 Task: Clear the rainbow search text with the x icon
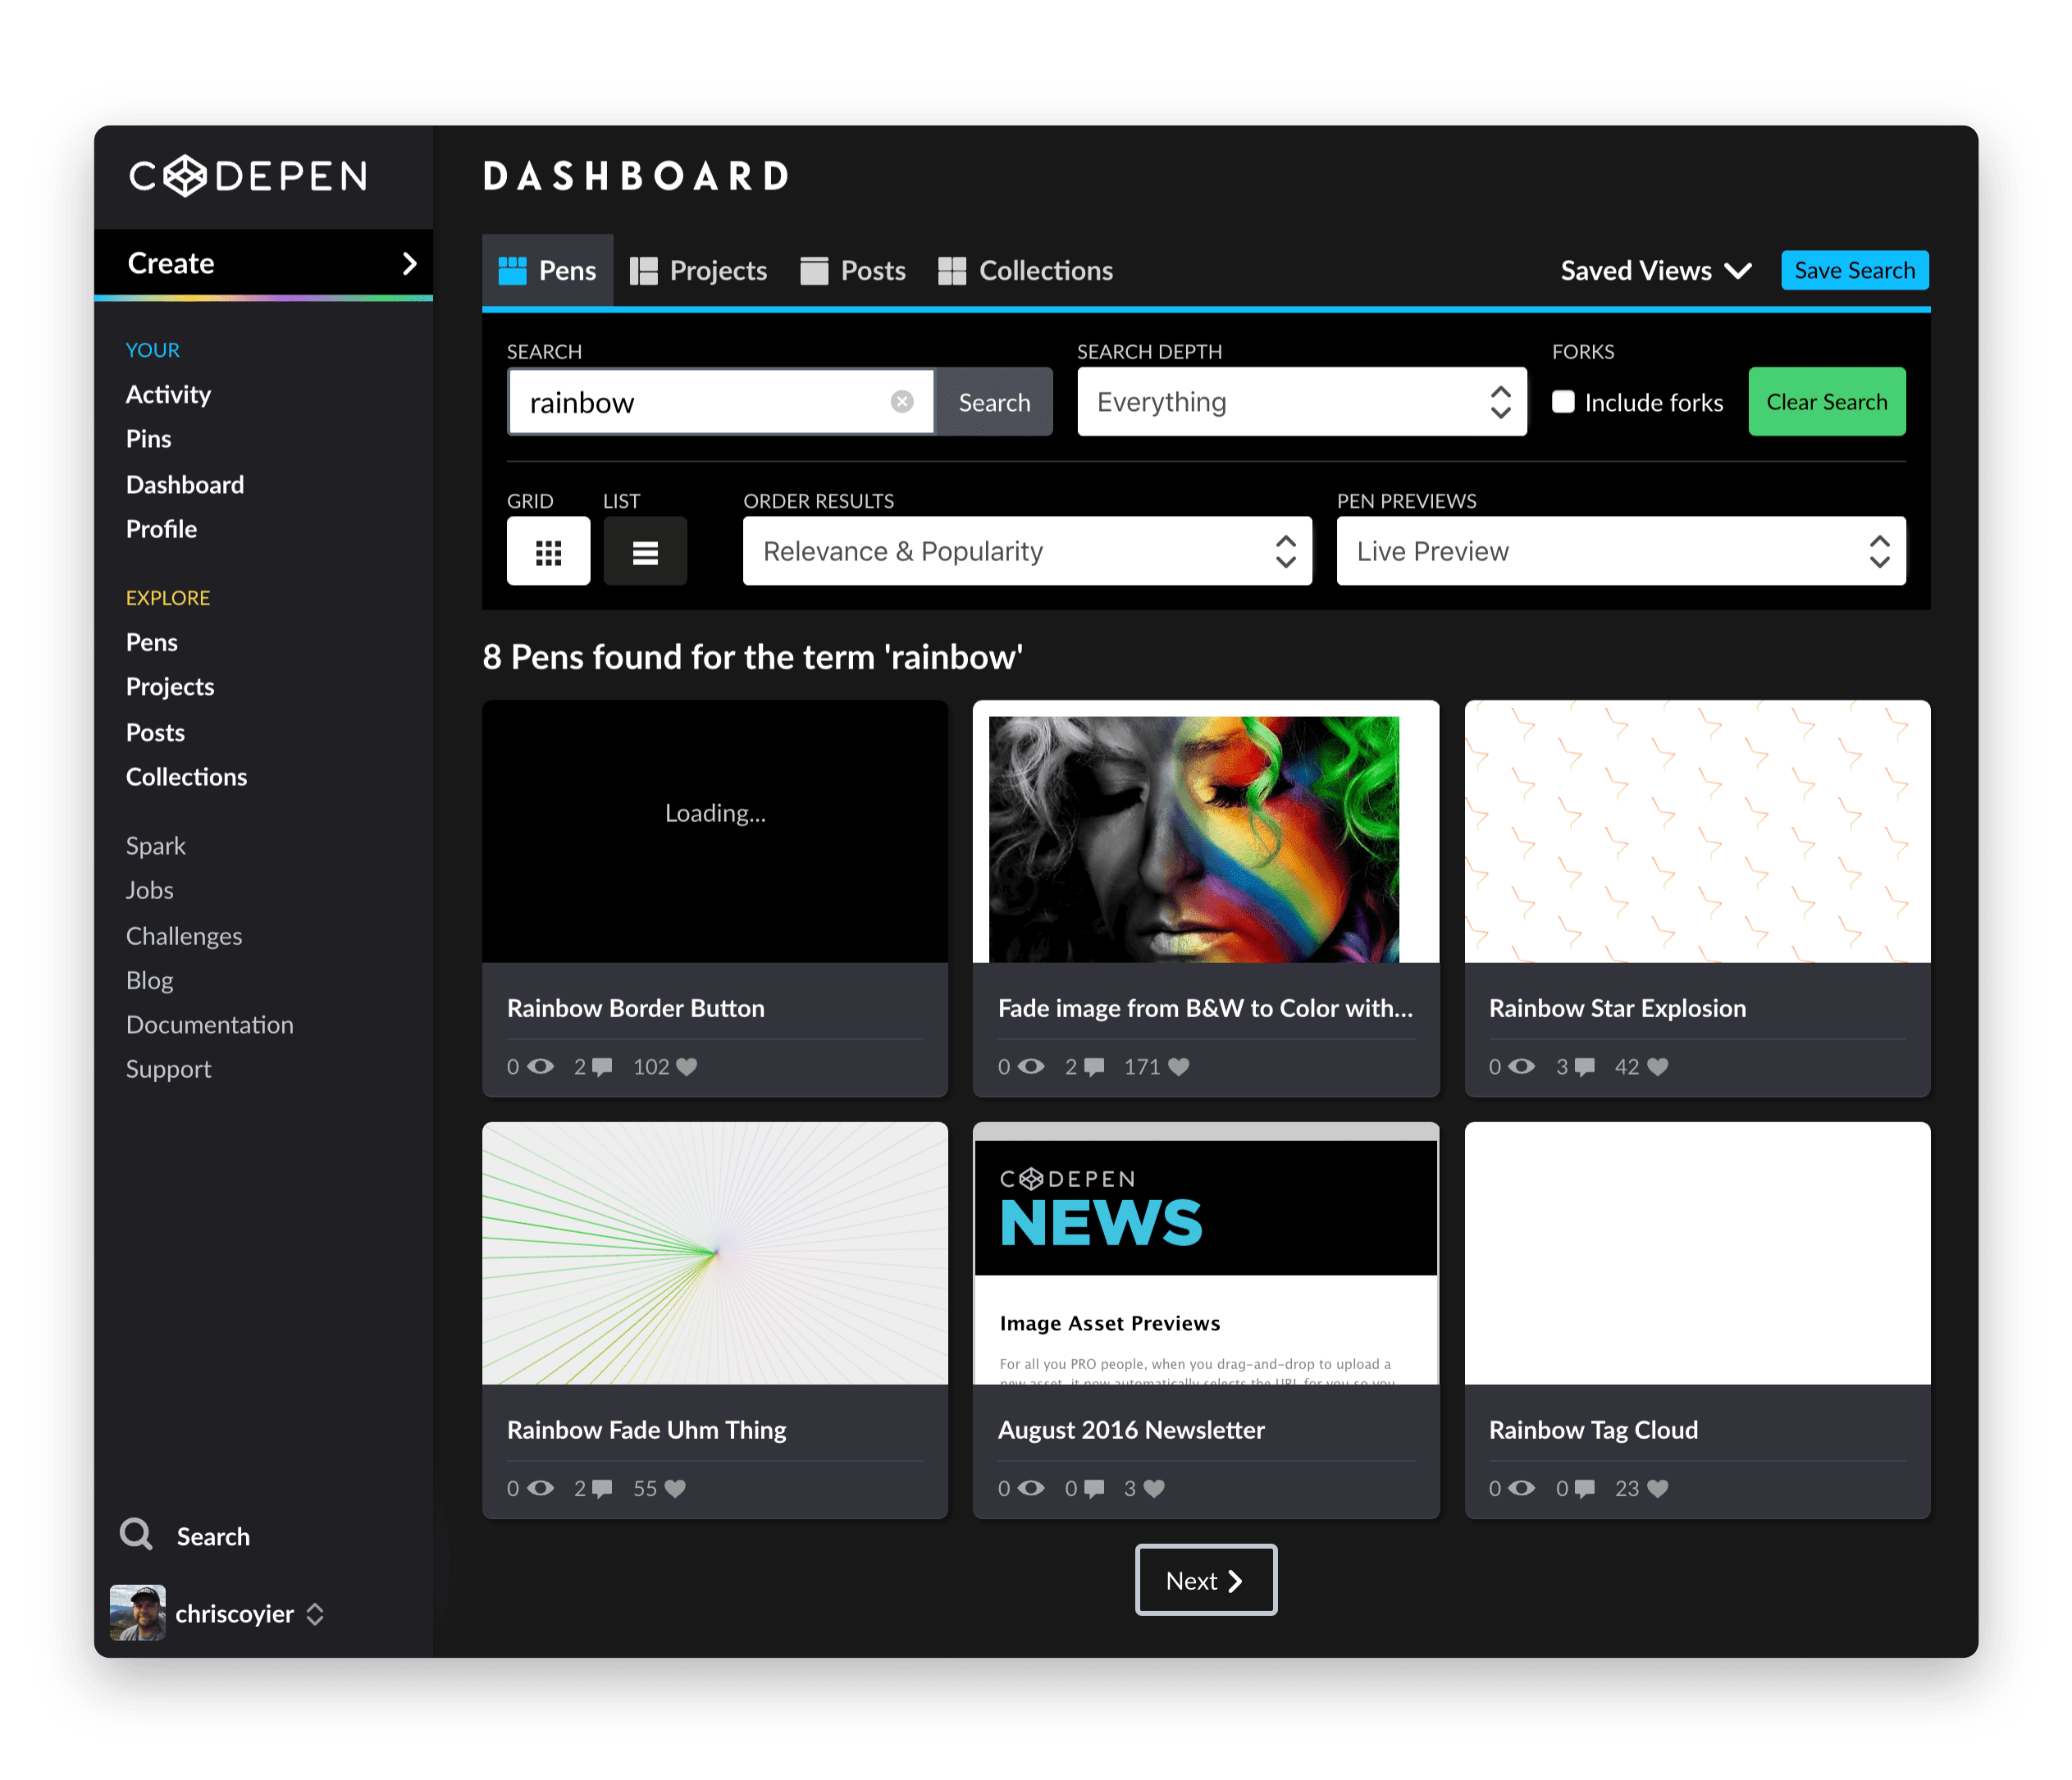click(902, 401)
